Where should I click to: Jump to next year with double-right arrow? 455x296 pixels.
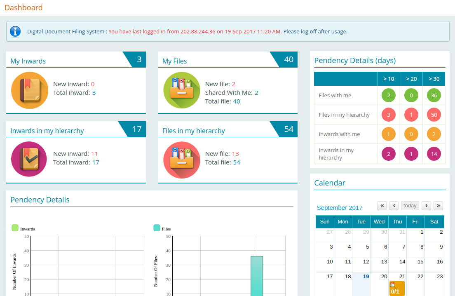point(438,206)
